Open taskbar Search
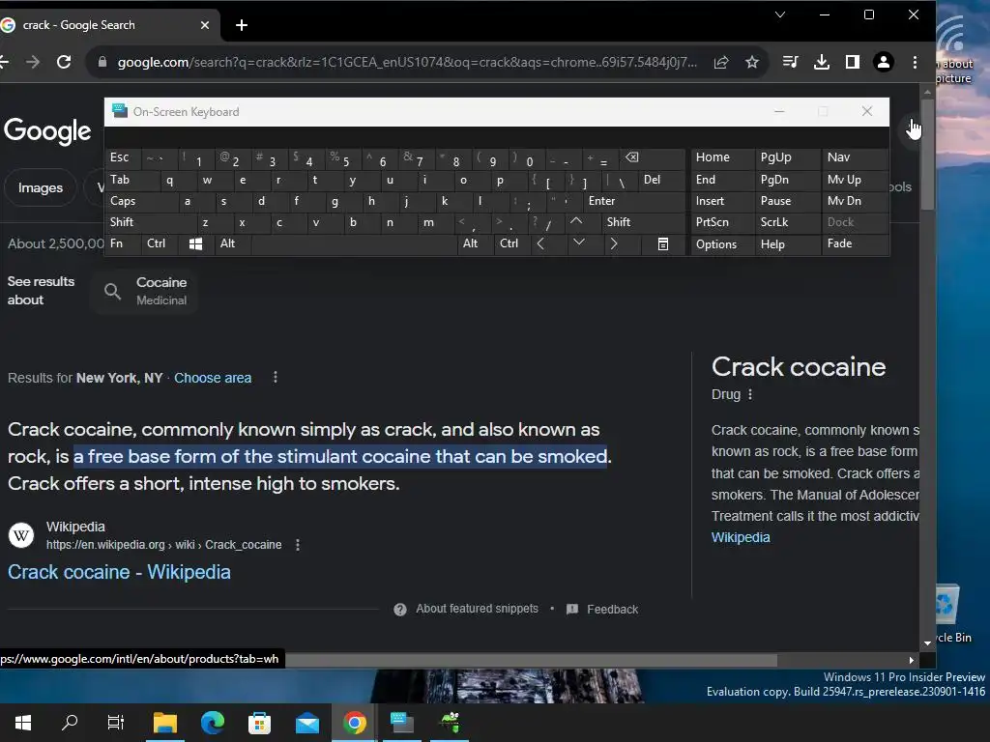This screenshot has height=742, width=990. pyautogui.click(x=70, y=722)
